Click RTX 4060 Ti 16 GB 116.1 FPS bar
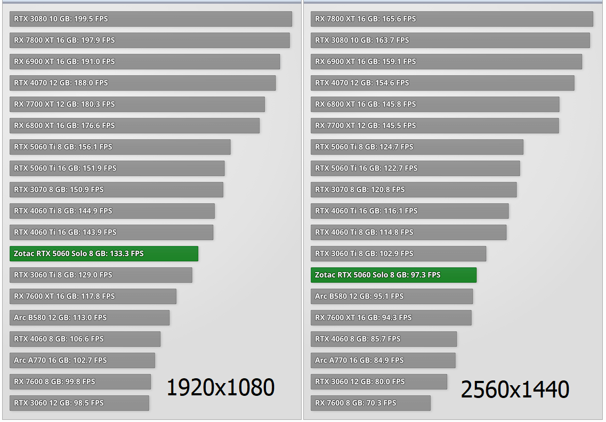 [410, 211]
